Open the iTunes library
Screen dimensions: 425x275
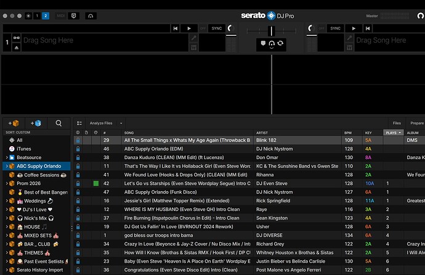coord(24,149)
